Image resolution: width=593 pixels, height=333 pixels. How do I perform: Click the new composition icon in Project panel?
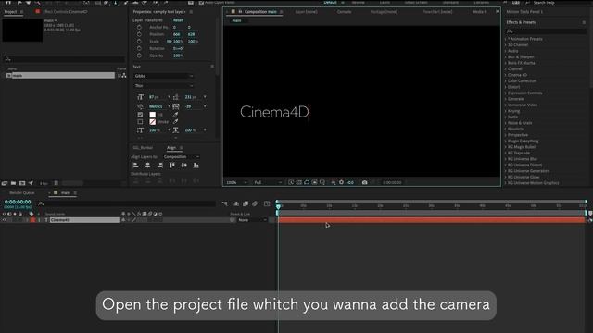pyautogui.click(x=22, y=183)
